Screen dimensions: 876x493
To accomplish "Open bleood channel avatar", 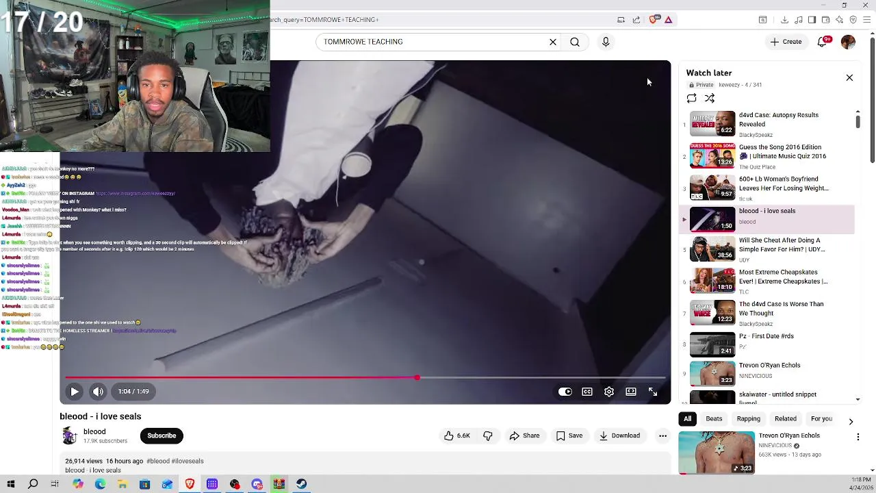I will click(69, 435).
